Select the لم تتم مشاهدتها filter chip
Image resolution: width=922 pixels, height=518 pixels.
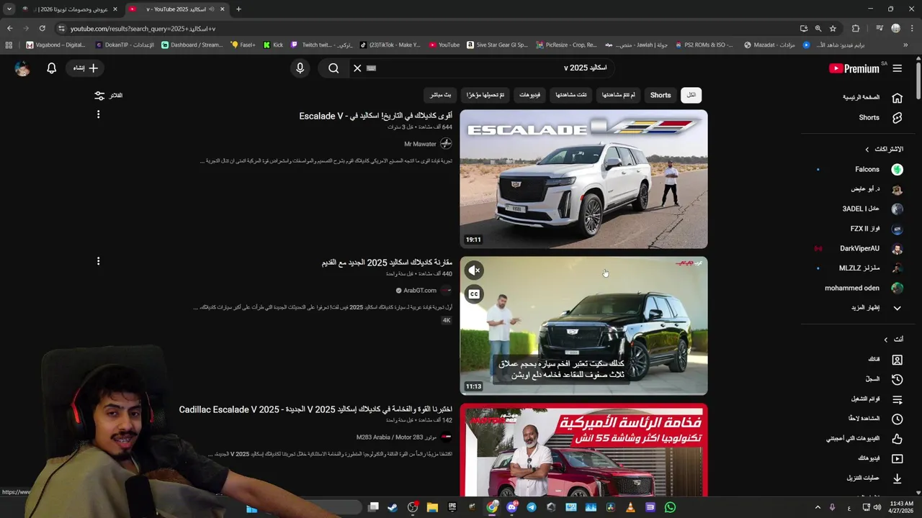tap(619, 95)
